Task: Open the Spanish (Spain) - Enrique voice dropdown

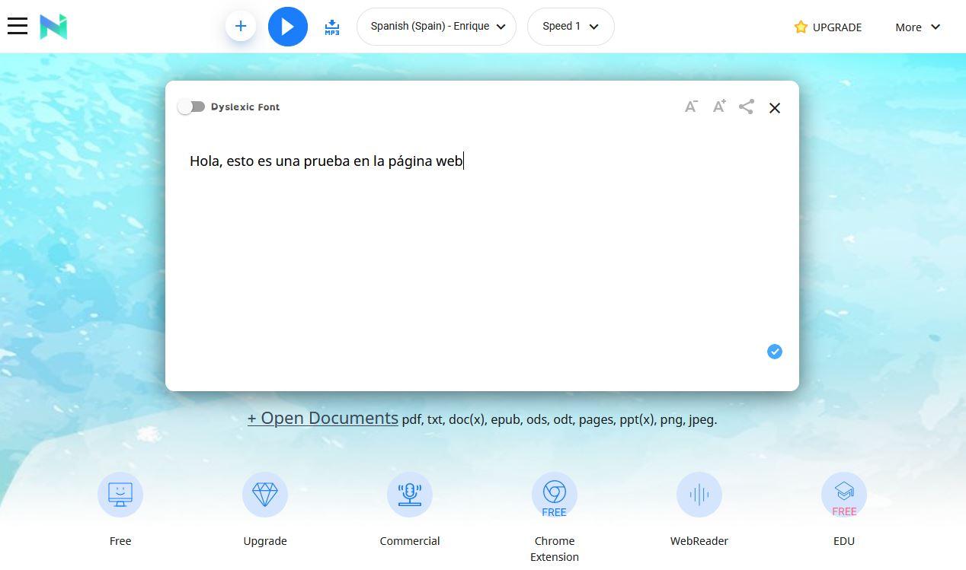Action: click(437, 27)
